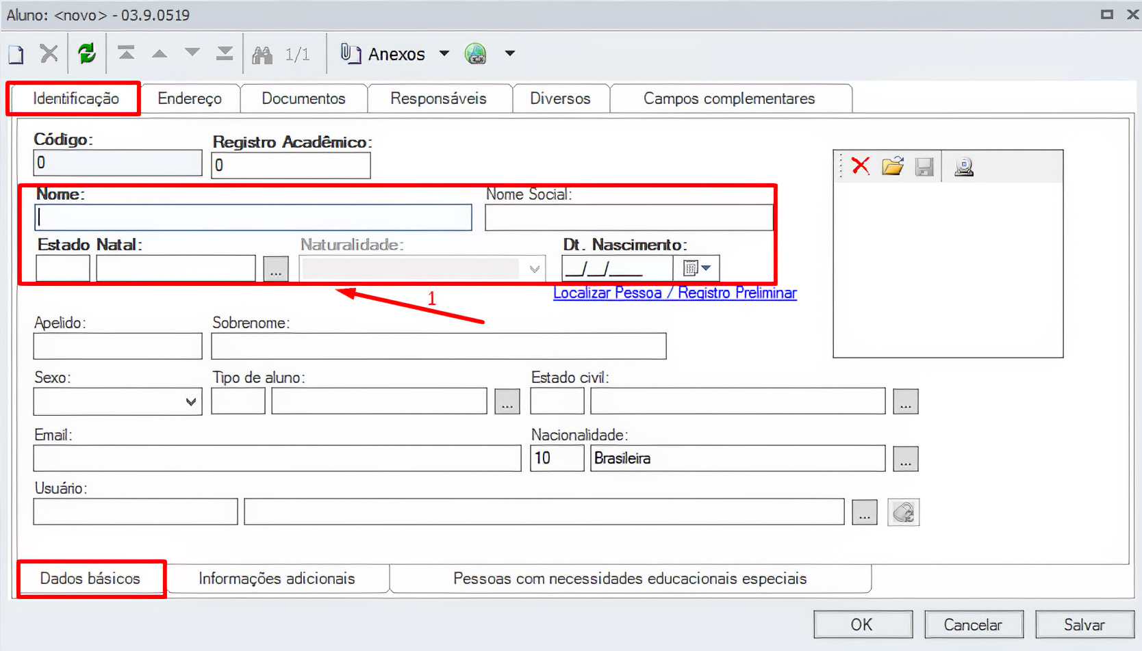This screenshot has width=1142, height=651.
Task: Select the Informações adicionais tab
Action: point(277,579)
